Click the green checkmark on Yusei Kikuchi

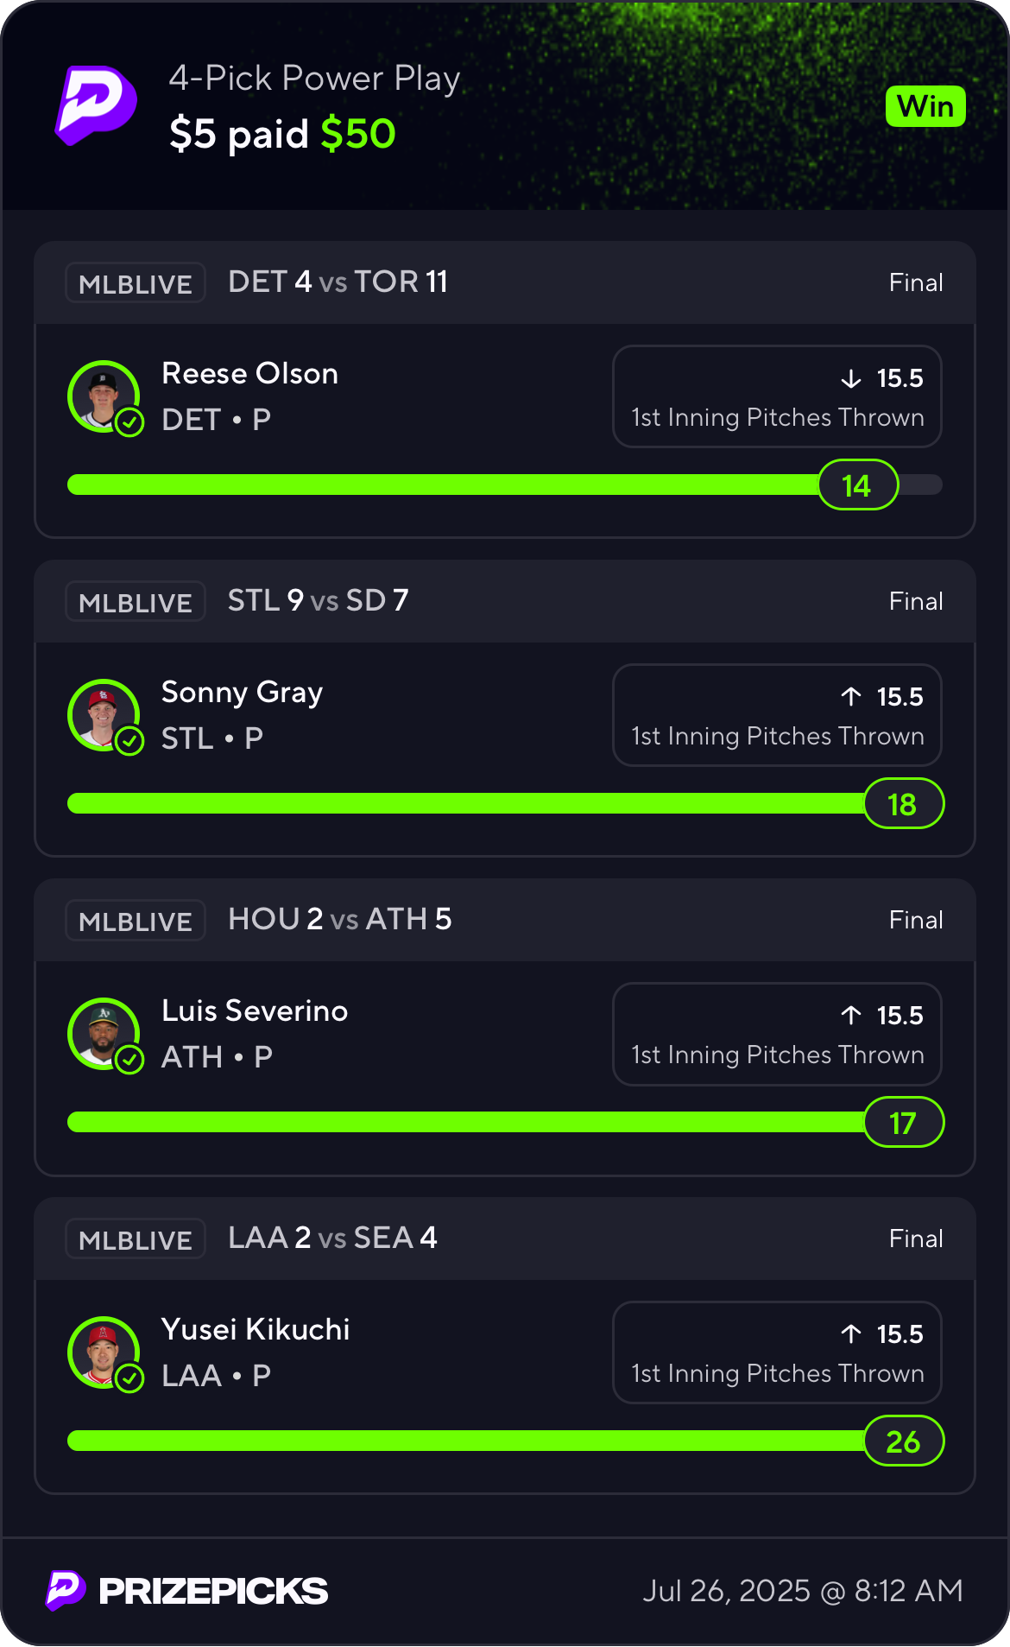click(x=129, y=1378)
